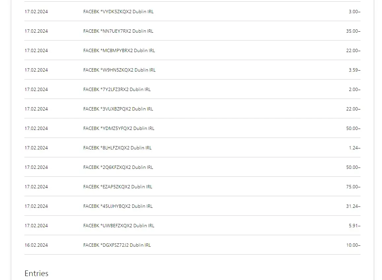Screen dimensions: 382x280
Task: Select the 31.24– amount value
Action: click(353, 206)
